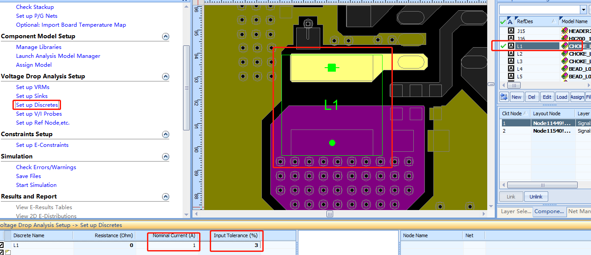Image resolution: width=591 pixels, height=255 pixels.
Task: Sort by Ckt Node column header
Action: (515, 113)
